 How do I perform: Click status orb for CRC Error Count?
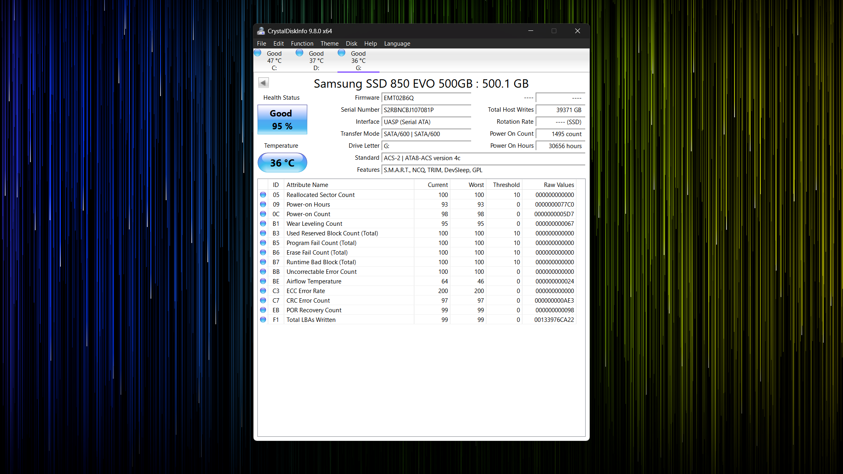coord(263,300)
